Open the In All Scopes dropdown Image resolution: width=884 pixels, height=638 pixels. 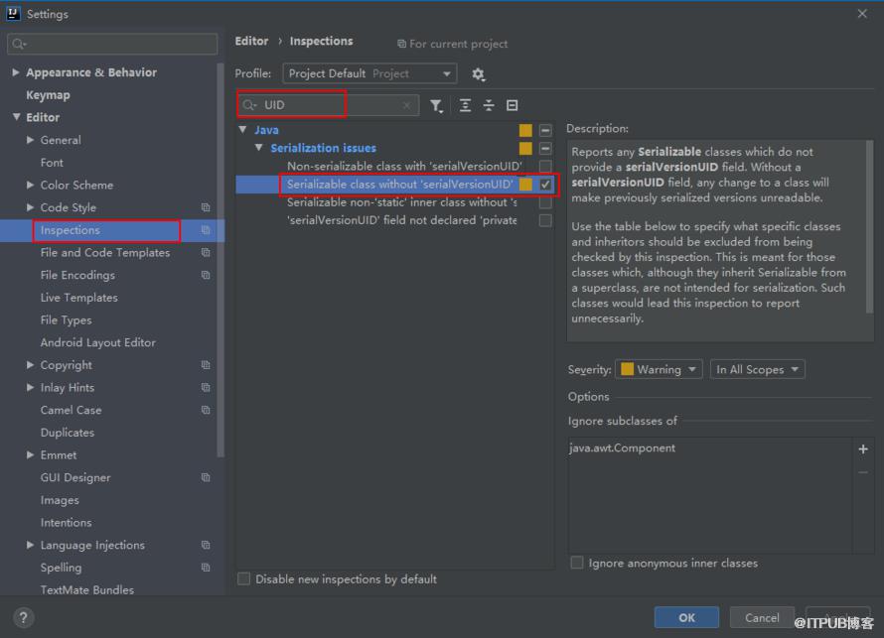point(757,369)
